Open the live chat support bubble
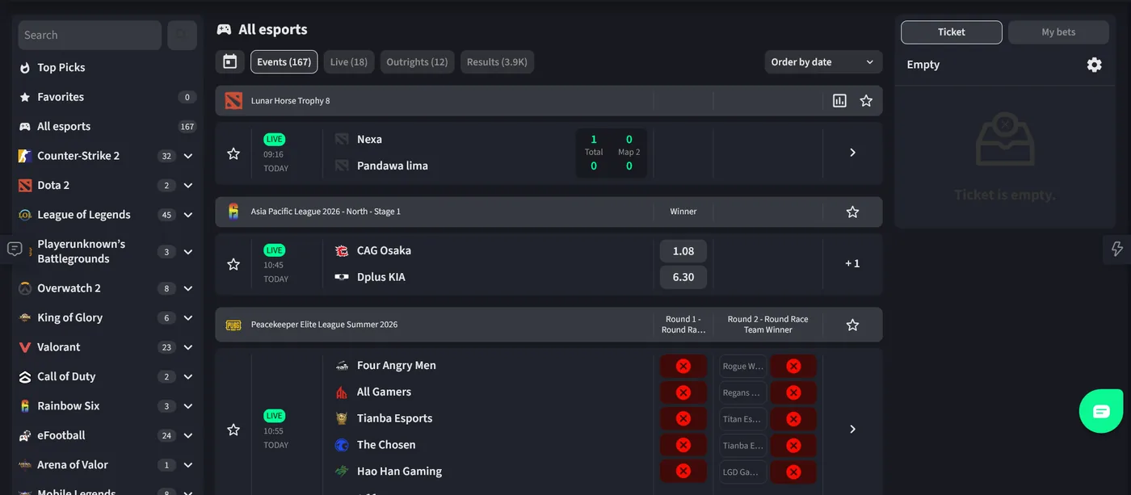This screenshot has width=1131, height=495. (x=1101, y=411)
